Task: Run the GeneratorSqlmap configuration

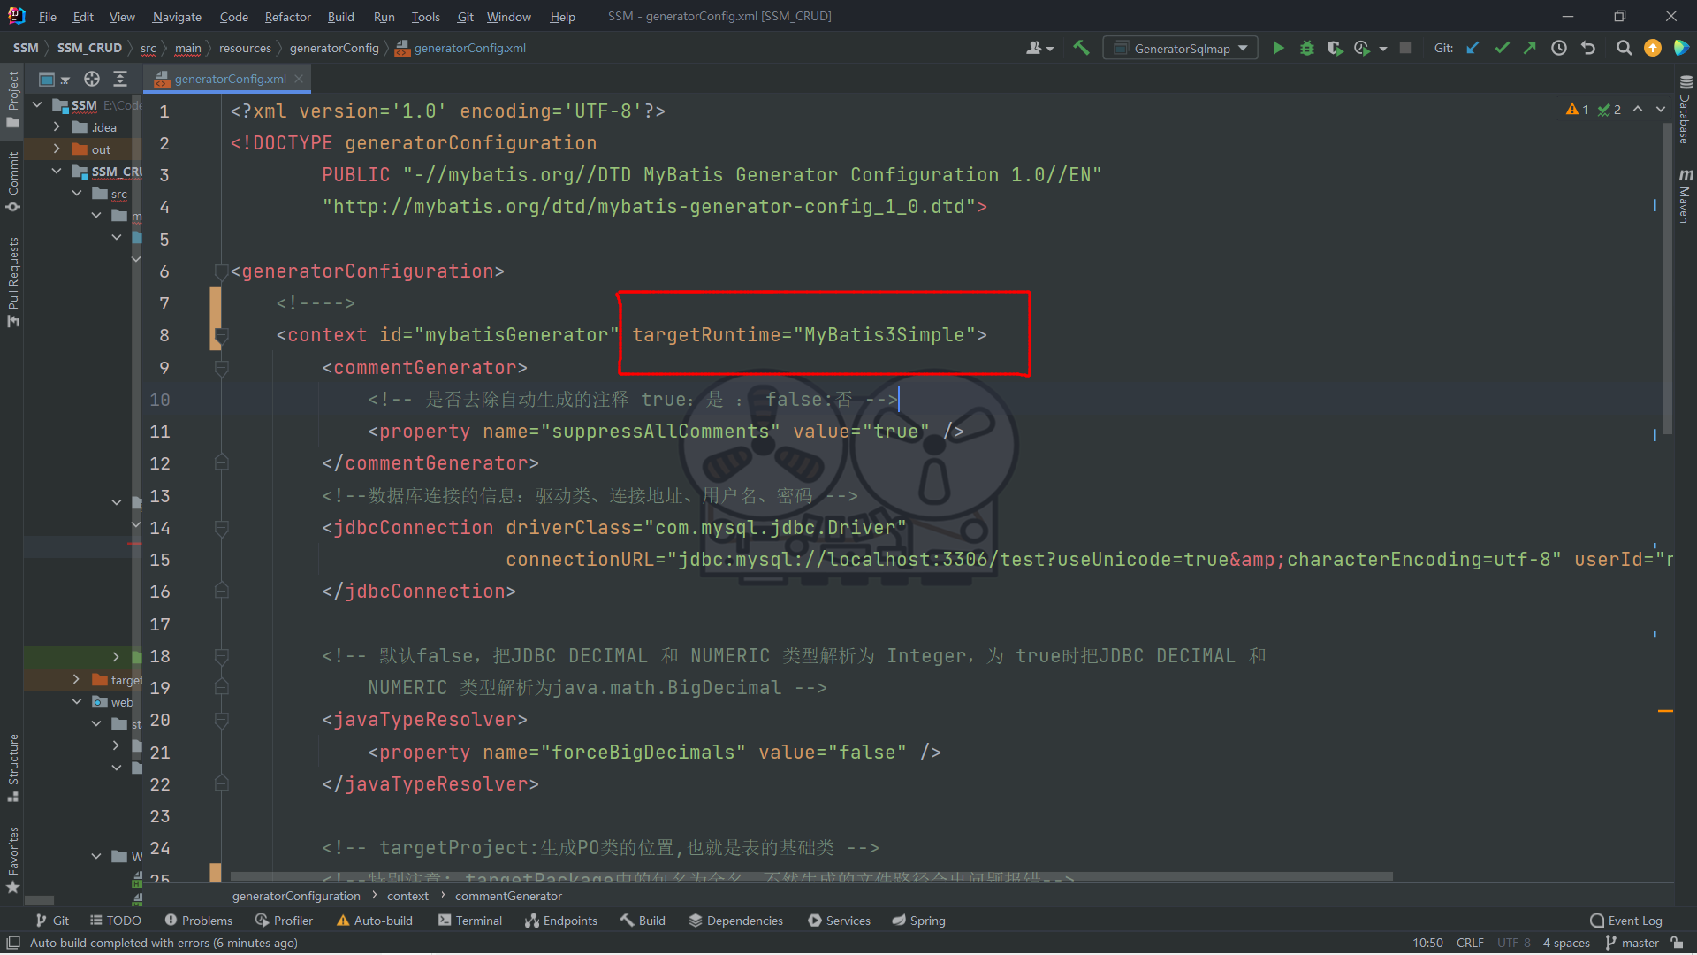Action: tap(1278, 49)
